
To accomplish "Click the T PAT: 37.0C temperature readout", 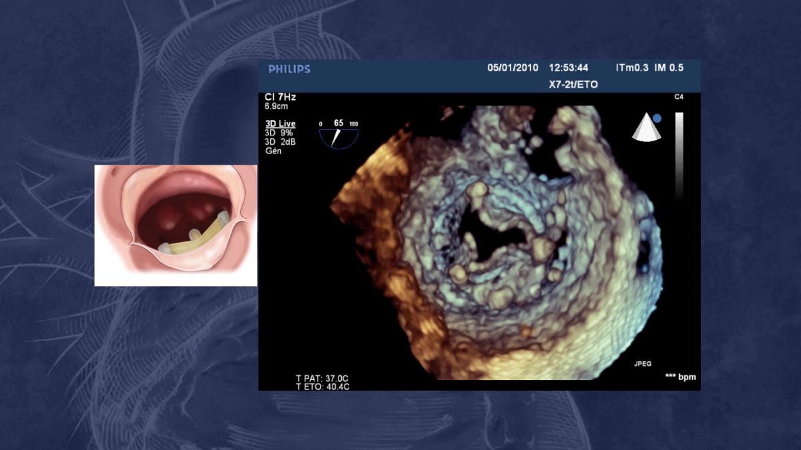I will 322,378.
